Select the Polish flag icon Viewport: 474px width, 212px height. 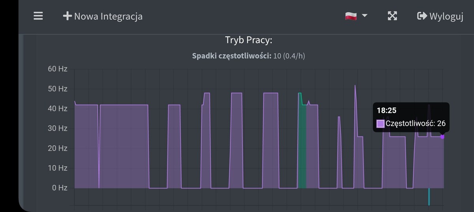(x=351, y=16)
